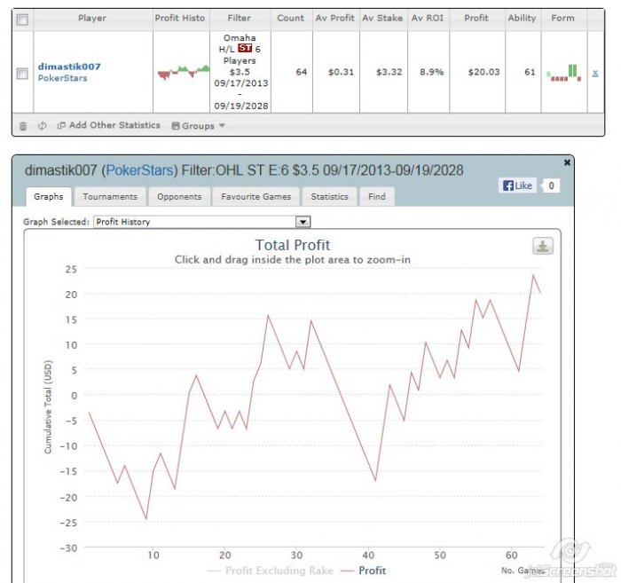The width and height of the screenshot is (621, 583).
Task: Click the Add Other Statistics icon link
Action: (x=109, y=125)
